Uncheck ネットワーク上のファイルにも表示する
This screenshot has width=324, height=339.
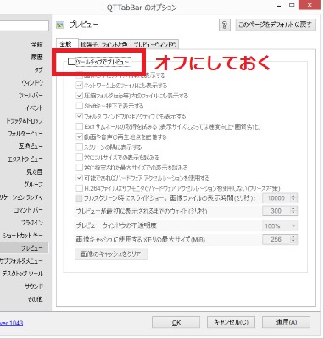79,86
